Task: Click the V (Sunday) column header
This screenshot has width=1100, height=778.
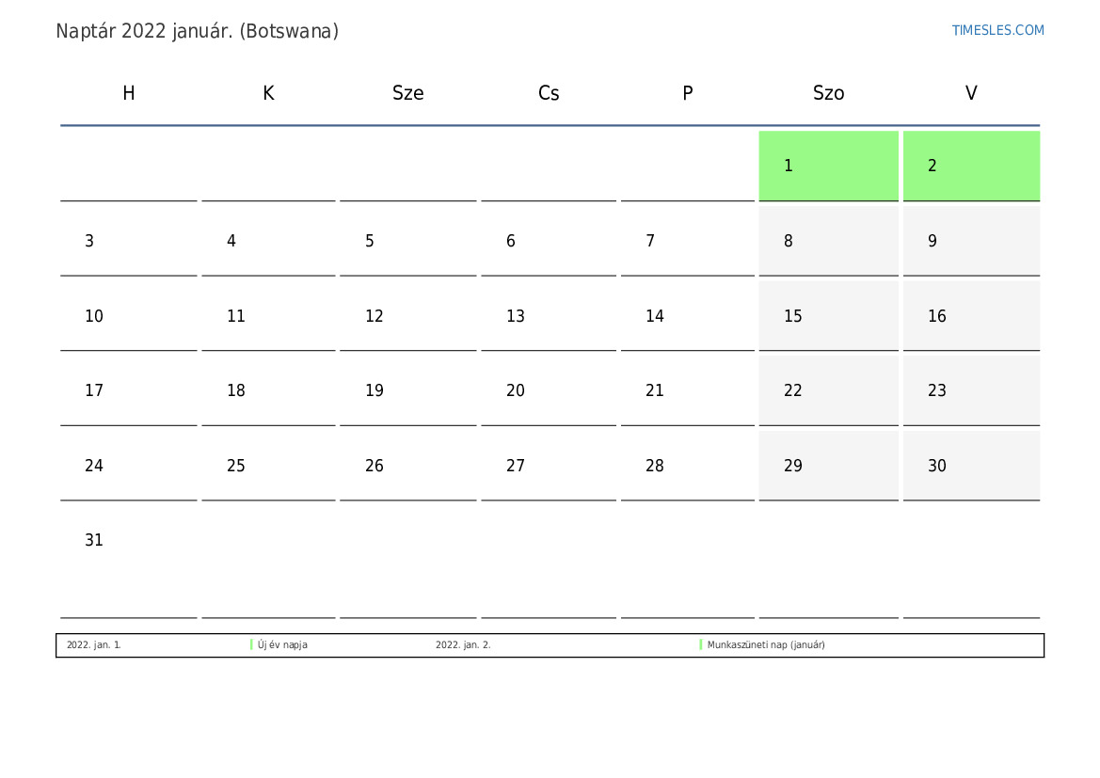Action: tap(971, 93)
